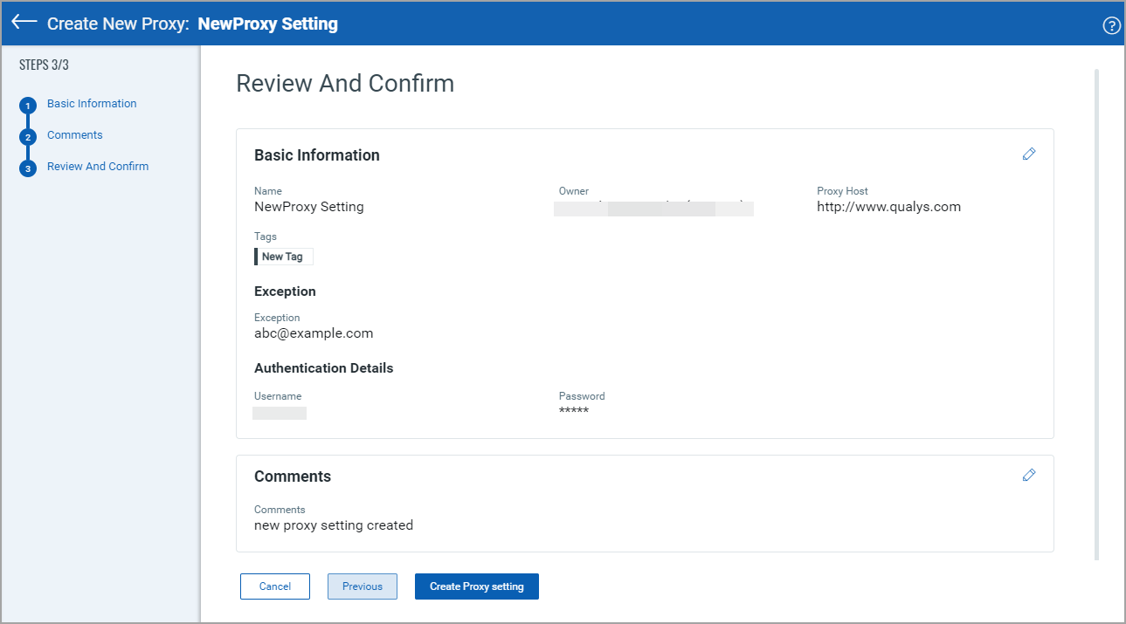Click the step 2 circle in the sidebar
The width and height of the screenshot is (1126, 624).
27,135
